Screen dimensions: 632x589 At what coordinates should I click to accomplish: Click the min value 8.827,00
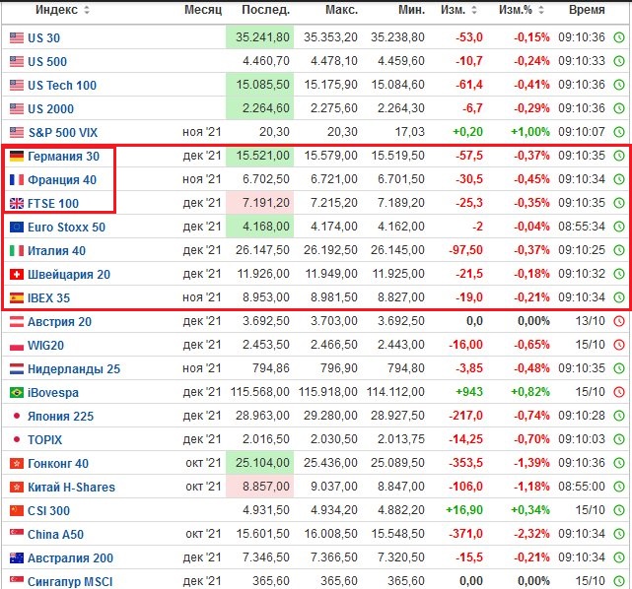[x=401, y=297]
